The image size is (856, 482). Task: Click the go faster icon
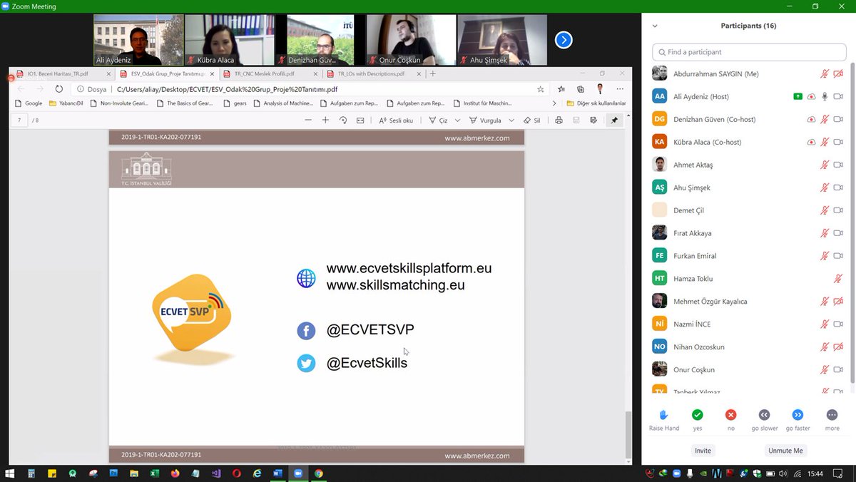point(798,414)
